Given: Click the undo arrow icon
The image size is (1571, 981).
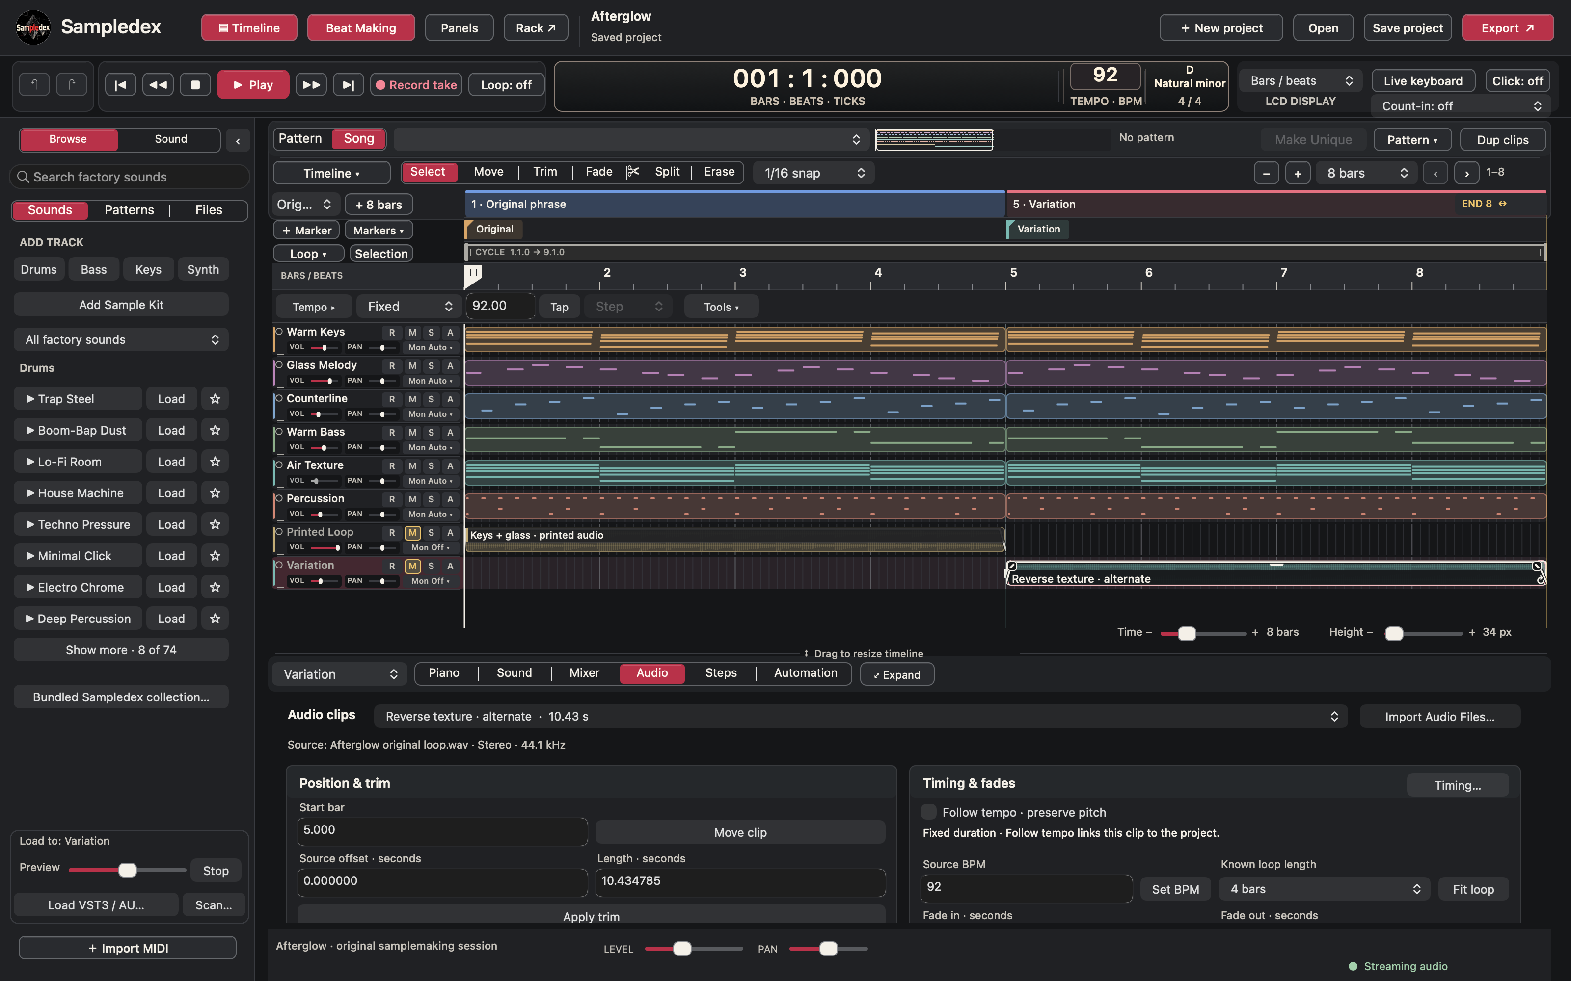Looking at the screenshot, I should point(34,84).
